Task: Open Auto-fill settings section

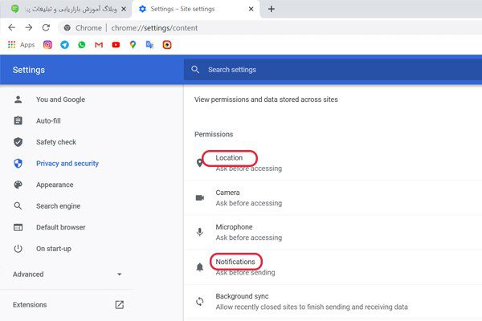Action: coord(48,120)
